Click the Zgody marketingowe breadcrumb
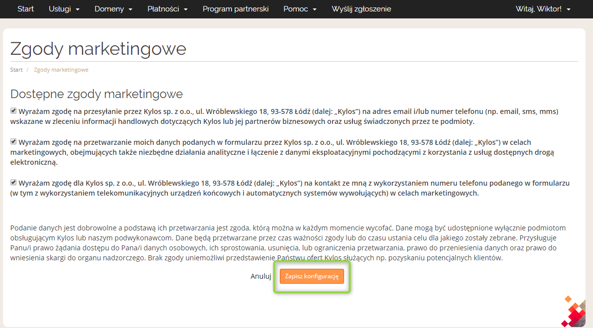Viewport: 593px width, 328px height. (61, 70)
